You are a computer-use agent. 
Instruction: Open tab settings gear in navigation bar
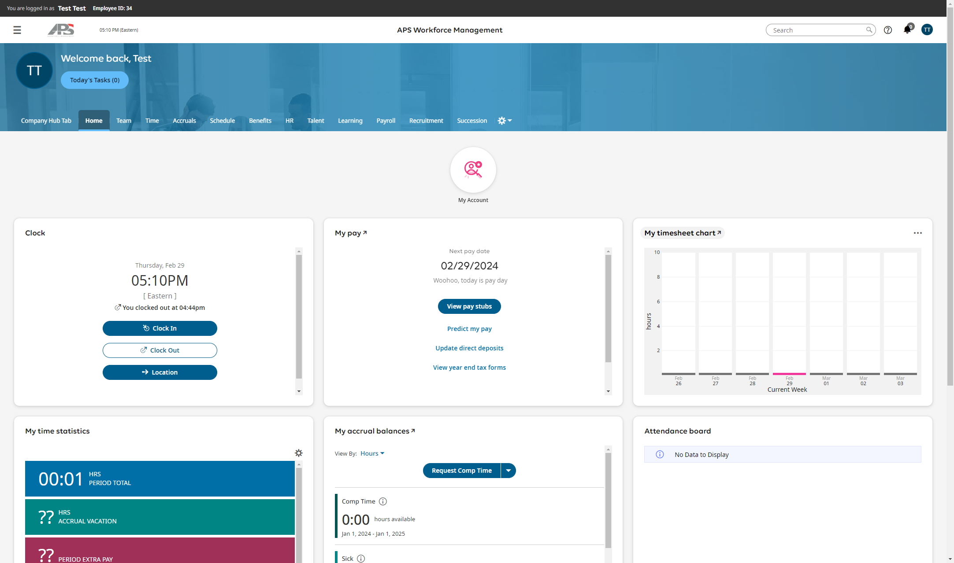(505, 121)
